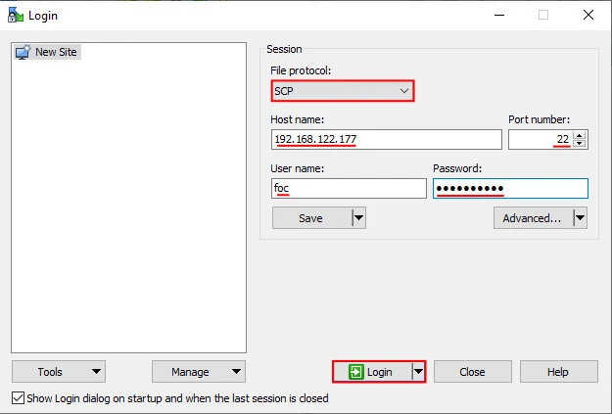Focus the Password field

[x=509, y=188]
